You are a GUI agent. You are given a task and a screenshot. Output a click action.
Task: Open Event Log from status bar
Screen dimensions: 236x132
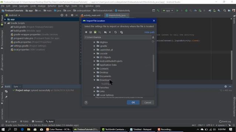click(x=225, y=121)
